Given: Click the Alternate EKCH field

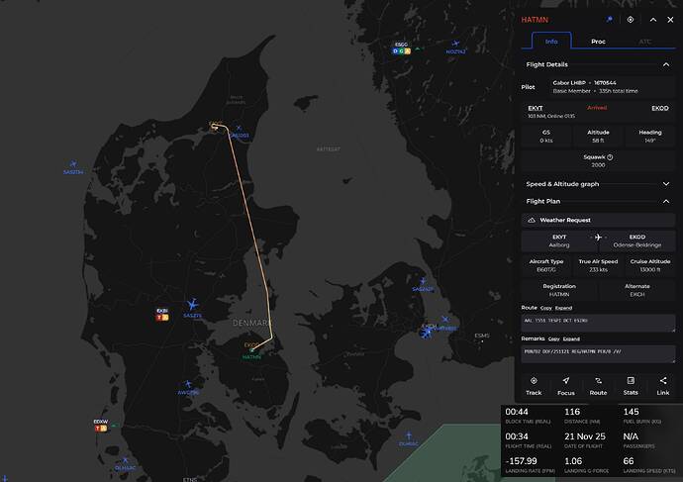Looking at the screenshot, I should point(637,290).
